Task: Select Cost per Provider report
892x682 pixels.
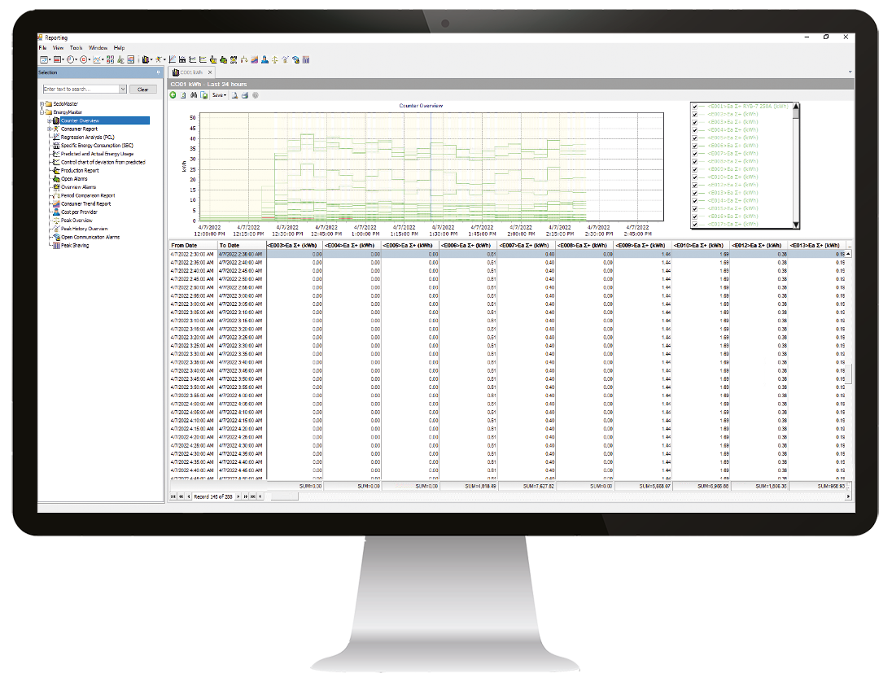Action: [79, 212]
